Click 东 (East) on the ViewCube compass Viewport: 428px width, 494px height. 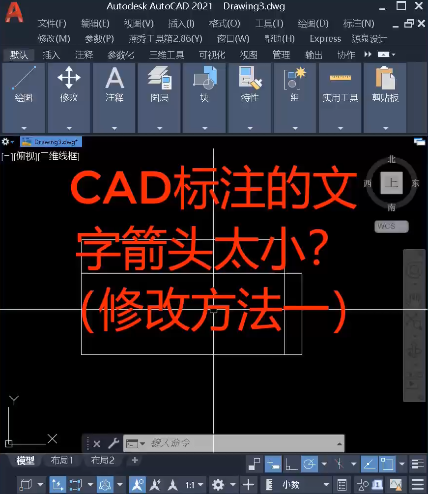(415, 183)
